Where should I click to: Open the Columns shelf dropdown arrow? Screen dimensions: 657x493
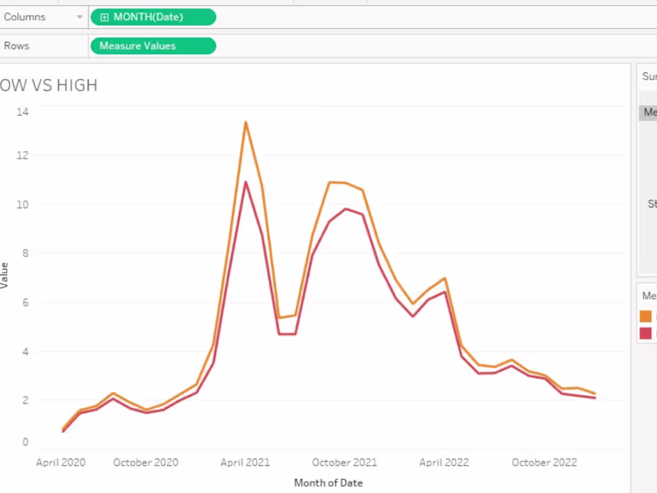[x=79, y=17]
